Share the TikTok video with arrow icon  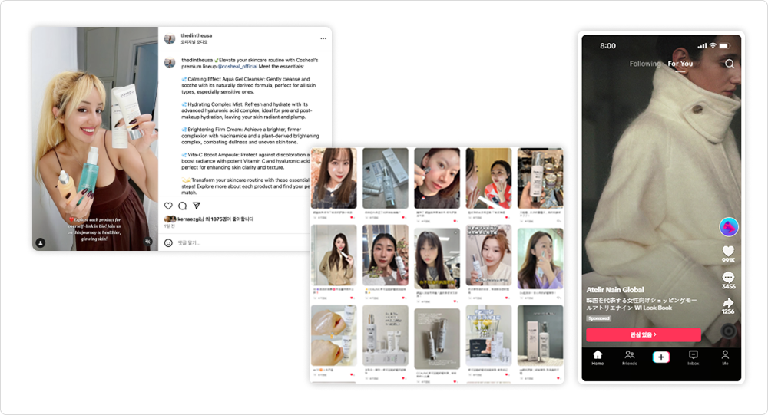(728, 304)
